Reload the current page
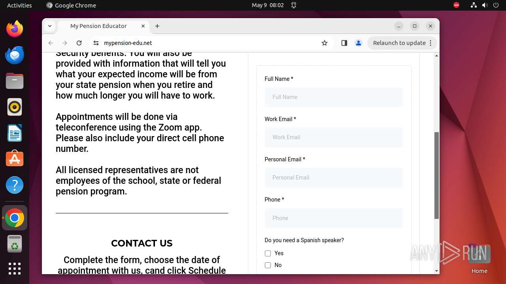The width and height of the screenshot is (506, 284). [79, 43]
